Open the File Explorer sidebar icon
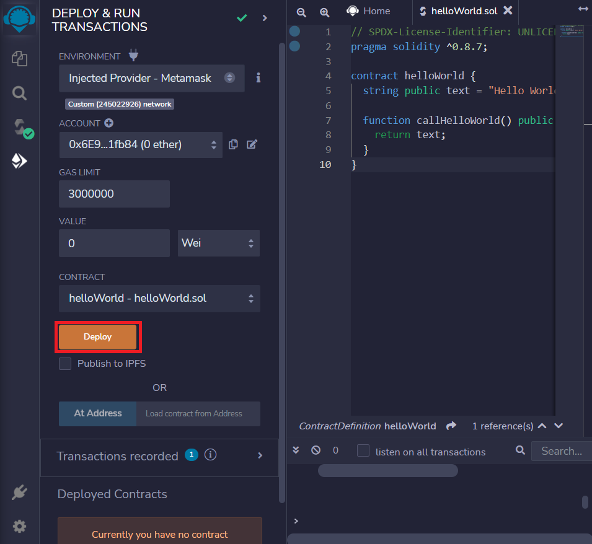 click(19, 59)
